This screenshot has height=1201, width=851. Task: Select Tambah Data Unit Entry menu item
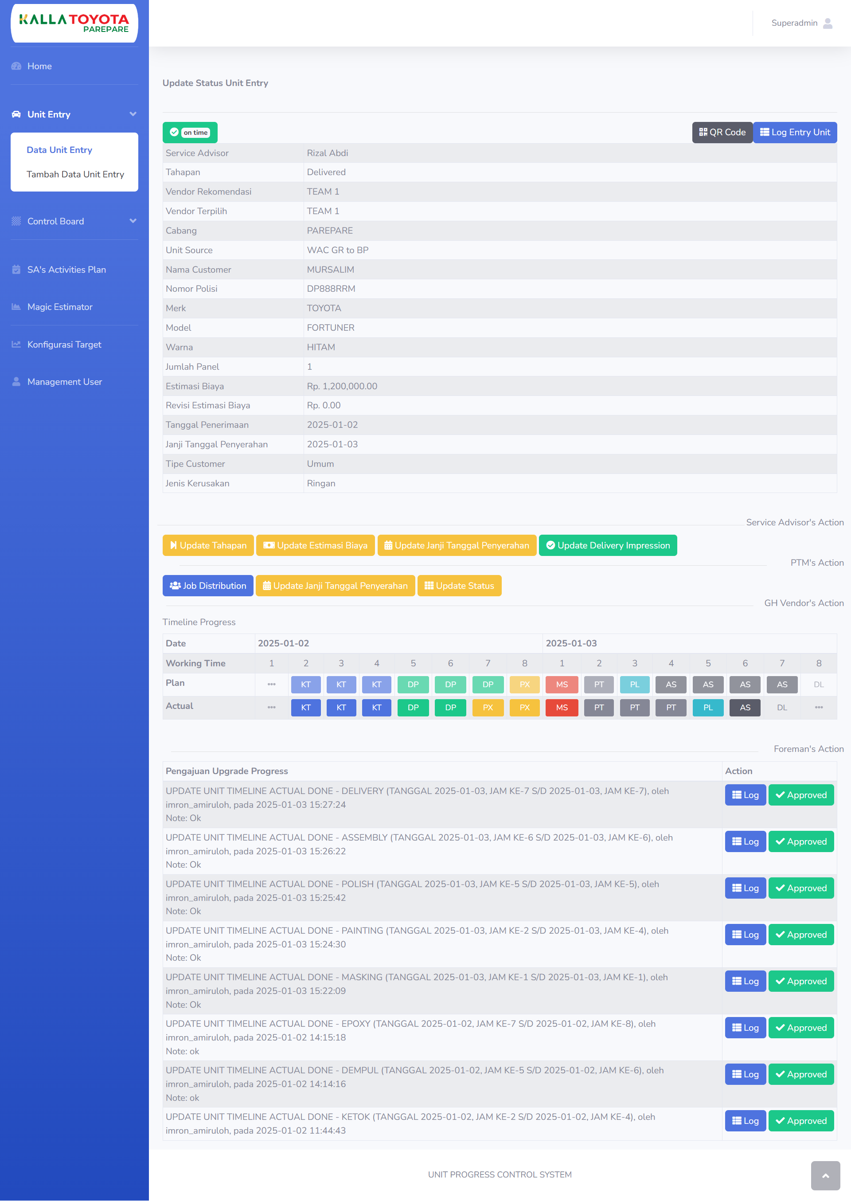pos(75,175)
